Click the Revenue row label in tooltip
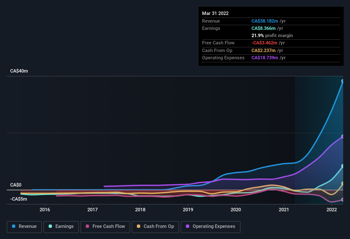350x239 pixels. point(211,21)
